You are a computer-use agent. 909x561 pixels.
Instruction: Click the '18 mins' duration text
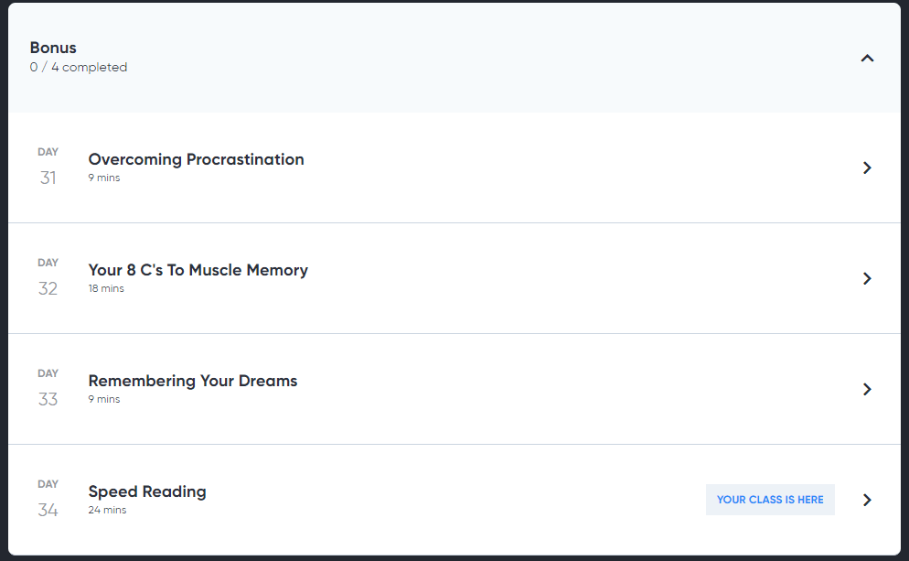[x=106, y=288]
